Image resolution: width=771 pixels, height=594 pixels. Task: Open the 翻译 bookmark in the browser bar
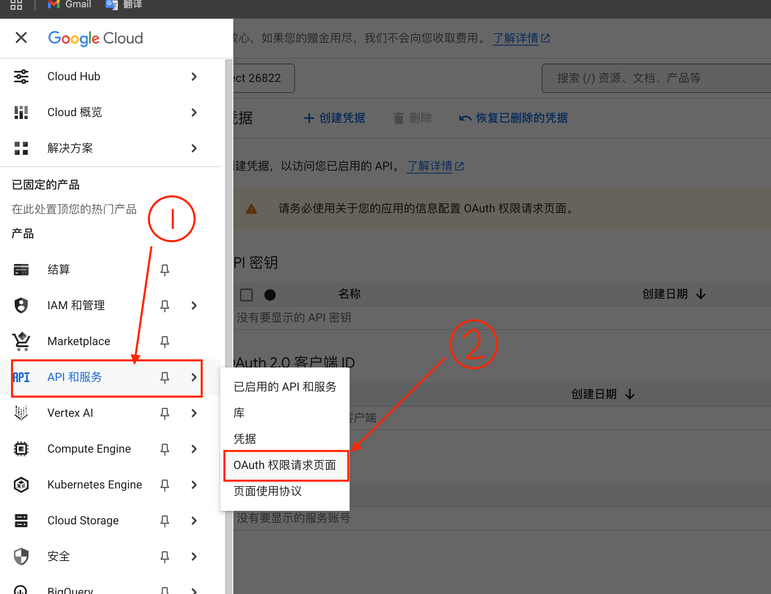click(124, 4)
